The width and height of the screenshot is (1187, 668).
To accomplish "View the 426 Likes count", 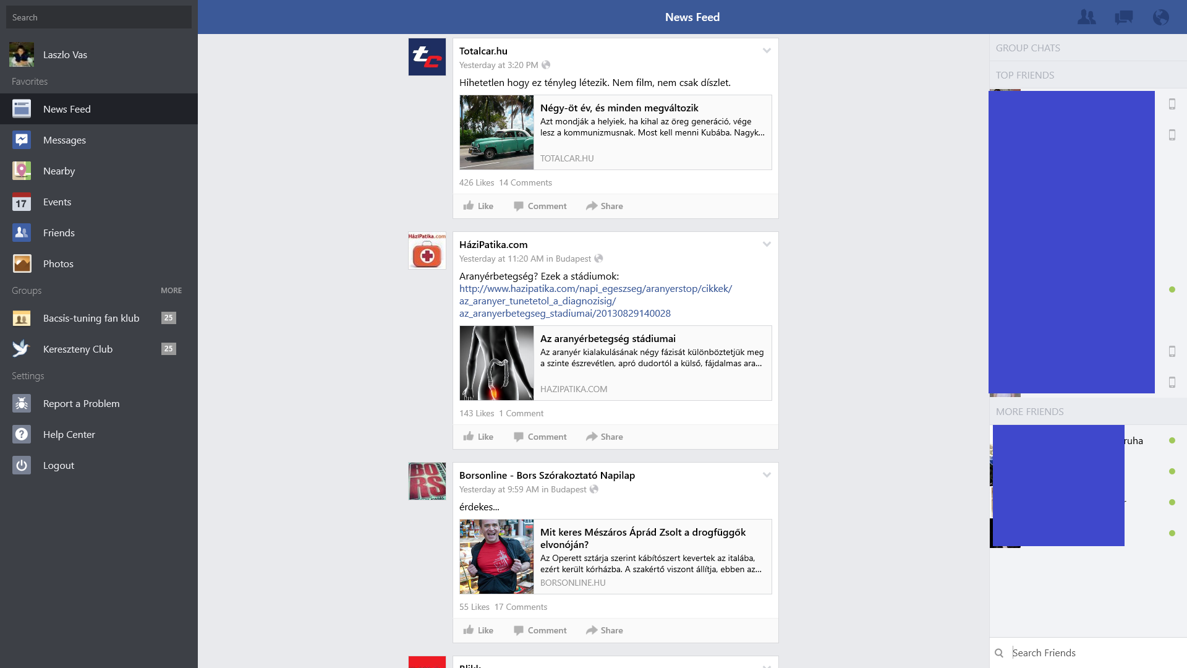I will 477,183.
